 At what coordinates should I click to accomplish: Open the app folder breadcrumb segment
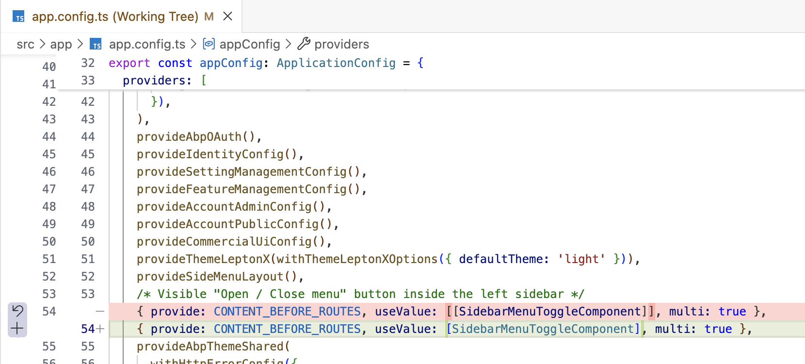click(x=61, y=44)
